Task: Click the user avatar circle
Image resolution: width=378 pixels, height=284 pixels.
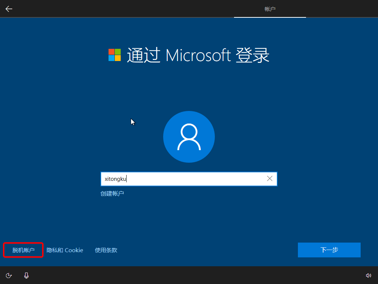Action: 189,137
